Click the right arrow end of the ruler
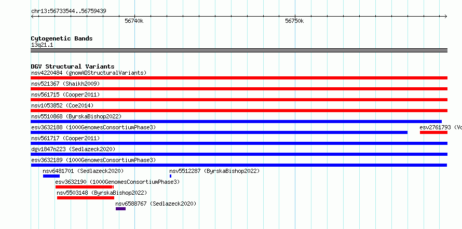462x229 pixels. click(x=446, y=17)
